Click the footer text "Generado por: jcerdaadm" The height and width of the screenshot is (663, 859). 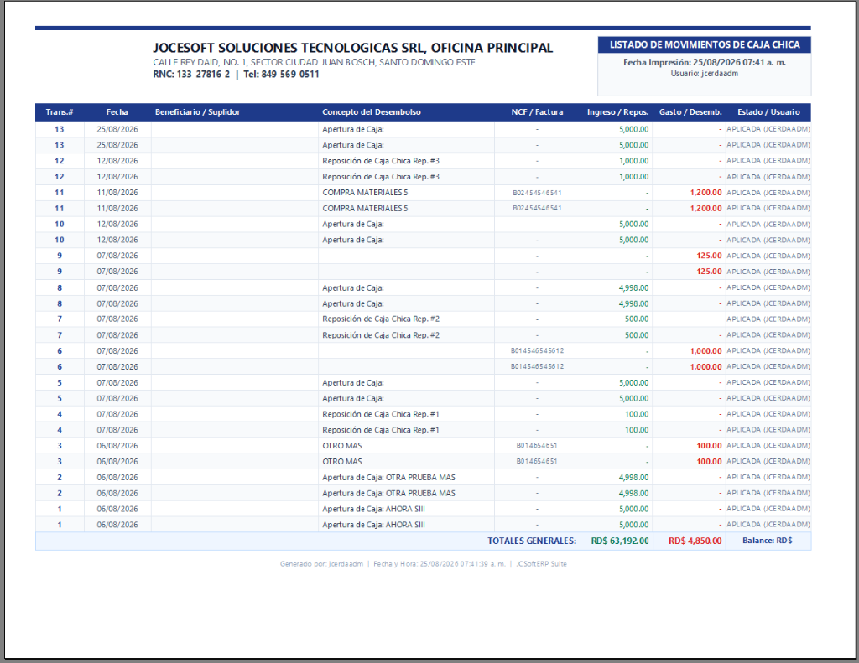click(321, 564)
